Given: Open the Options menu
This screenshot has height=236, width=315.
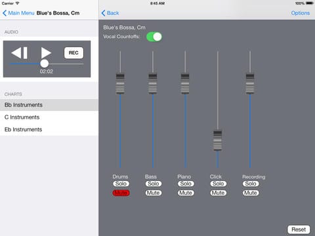Looking at the screenshot, I should [x=301, y=13].
